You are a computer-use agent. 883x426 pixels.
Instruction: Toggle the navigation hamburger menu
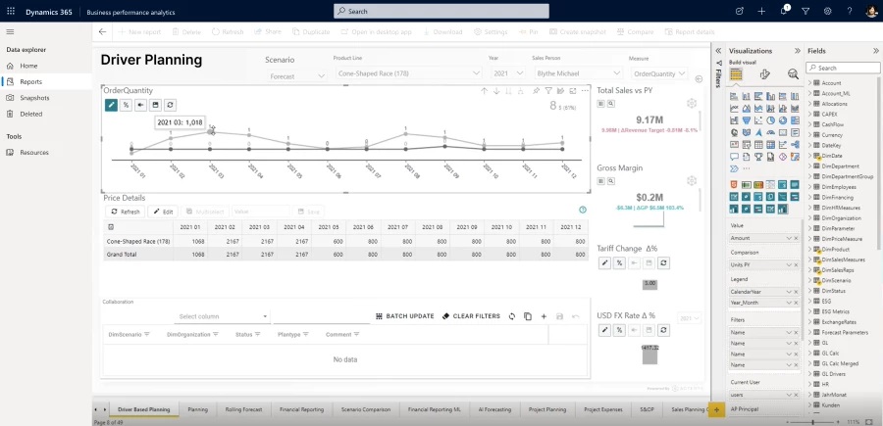pyautogui.click(x=11, y=31)
